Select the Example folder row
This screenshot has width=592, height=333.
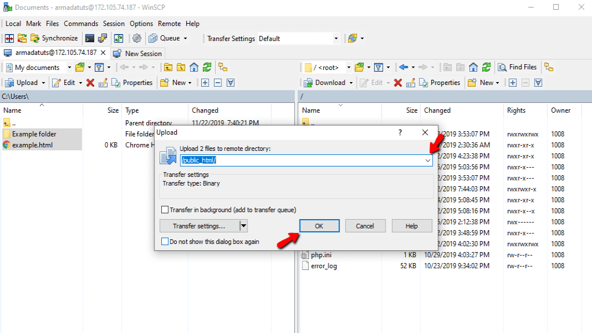42,134
